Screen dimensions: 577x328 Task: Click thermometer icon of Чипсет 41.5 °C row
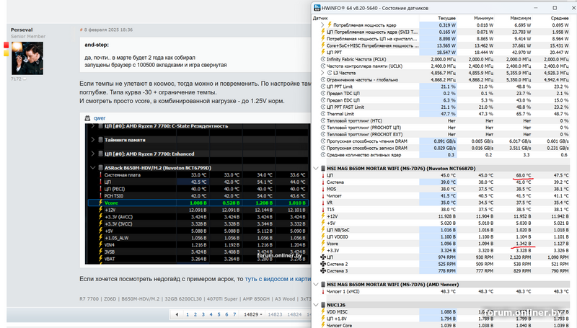click(x=323, y=196)
